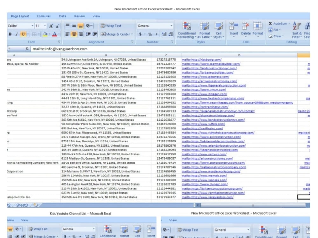Expand the Merge & Center dropdown arrow
This screenshot has width=318, height=238.
click(x=132, y=34)
